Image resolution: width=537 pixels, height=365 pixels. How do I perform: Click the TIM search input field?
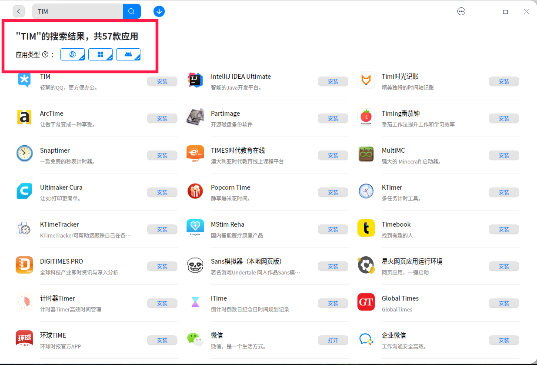(x=78, y=11)
